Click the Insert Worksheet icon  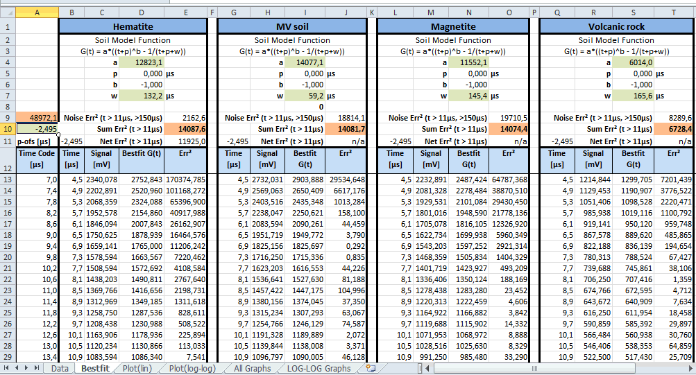[371, 368]
